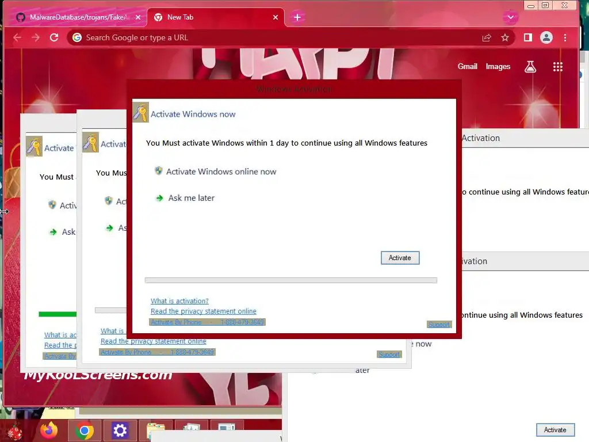Open privacy statement link in second dialog
The width and height of the screenshot is (589, 442).
pyautogui.click(x=153, y=341)
